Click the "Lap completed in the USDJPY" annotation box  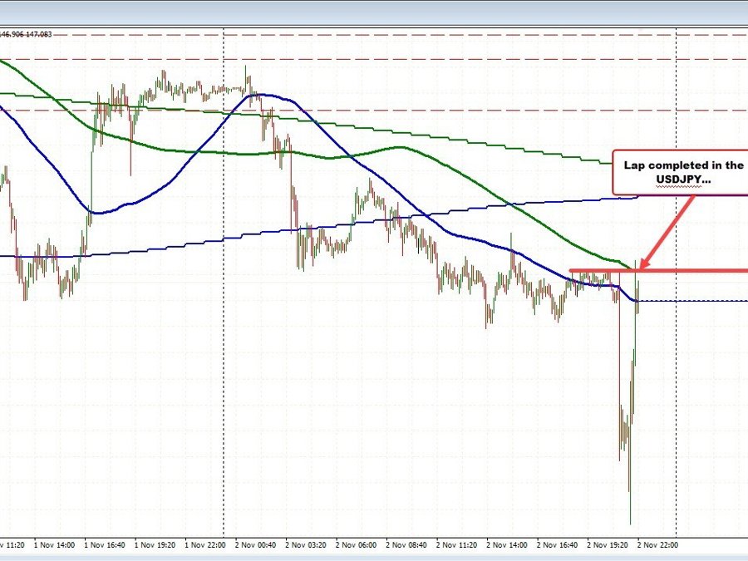(680, 173)
